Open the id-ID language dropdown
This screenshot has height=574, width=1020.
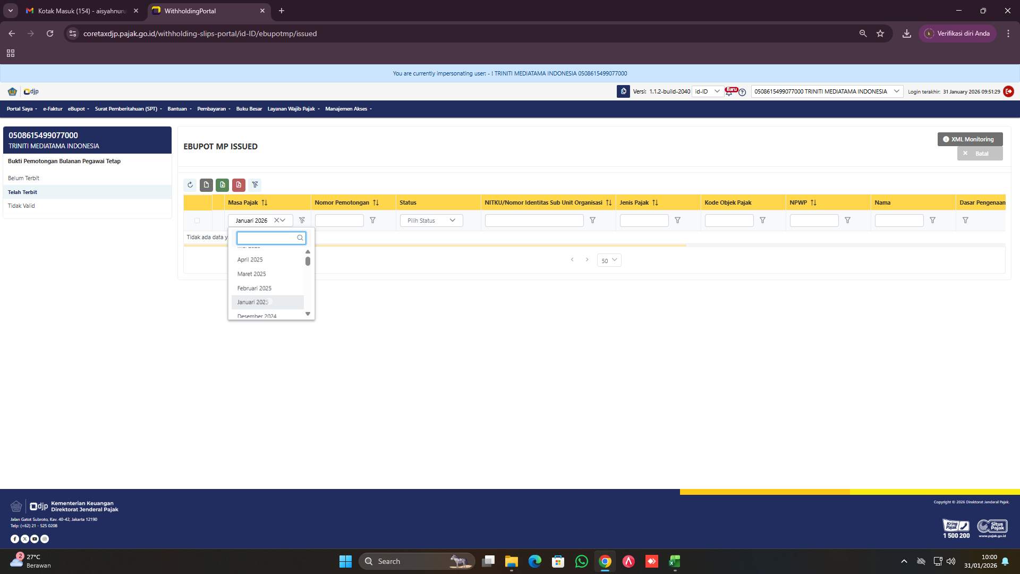point(707,91)
